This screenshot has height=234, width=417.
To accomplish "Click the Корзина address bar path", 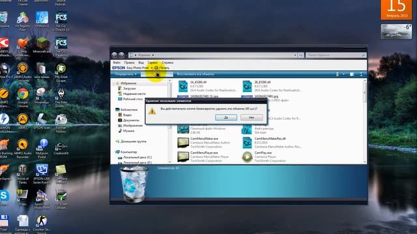I will pyautogui.click(x=145, y=55).
